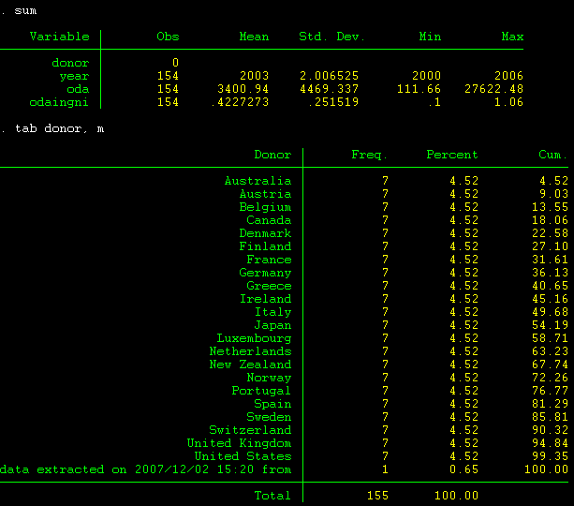Select the max value 27622.48
Image resolution: width=574 pixels, height=506 pixels.
[494, 89]
